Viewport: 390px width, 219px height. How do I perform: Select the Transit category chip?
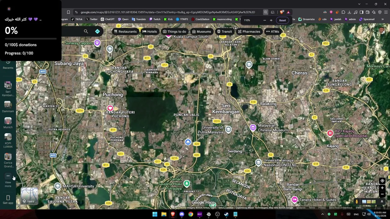[x=225, y=31]
